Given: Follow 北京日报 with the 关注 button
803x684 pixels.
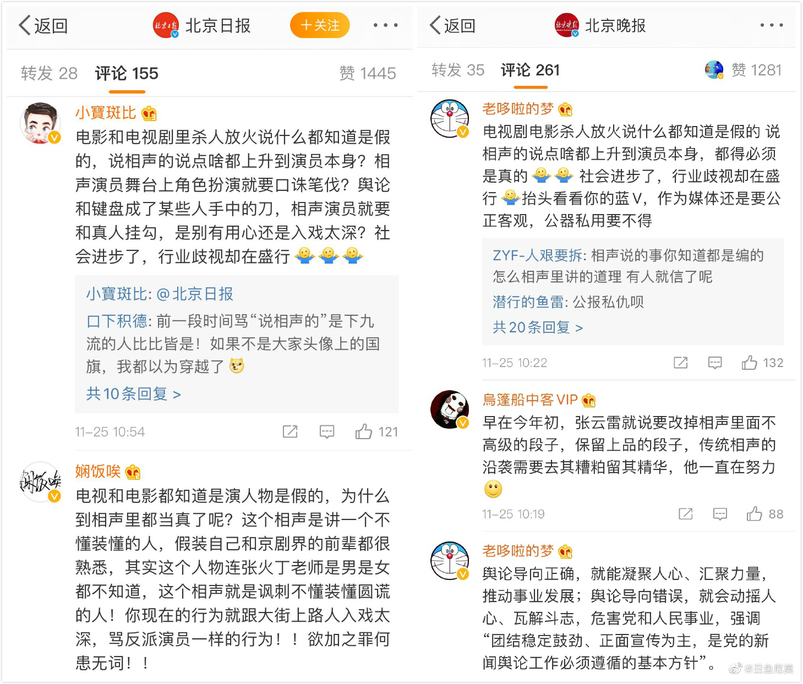Looking at the screenshot, I should pos(320,25).
